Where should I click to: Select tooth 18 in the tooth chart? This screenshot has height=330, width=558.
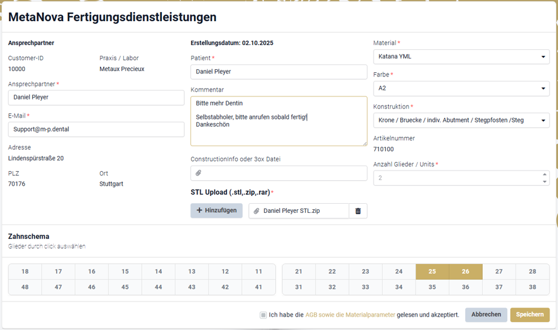[25, 272]
